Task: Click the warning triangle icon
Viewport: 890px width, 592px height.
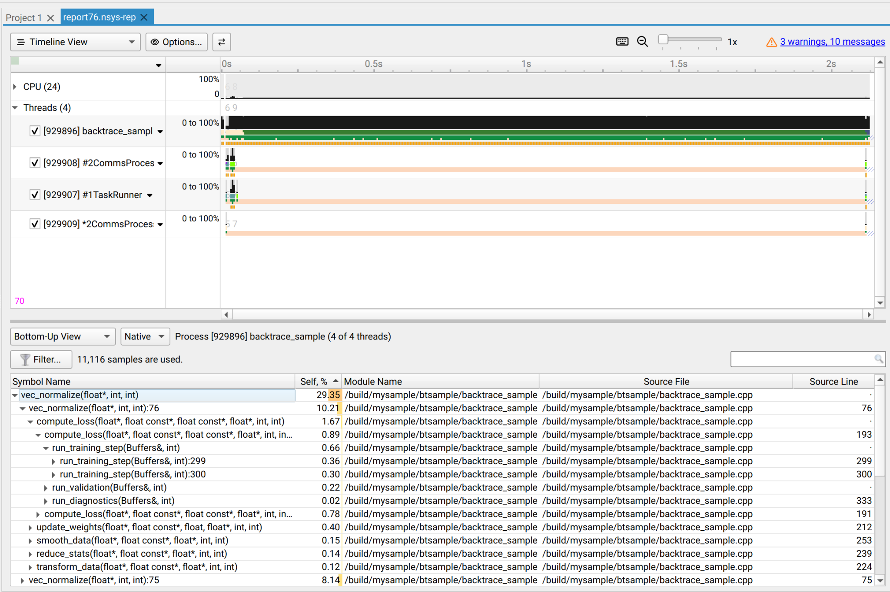Action: click(x=771, y=42)
